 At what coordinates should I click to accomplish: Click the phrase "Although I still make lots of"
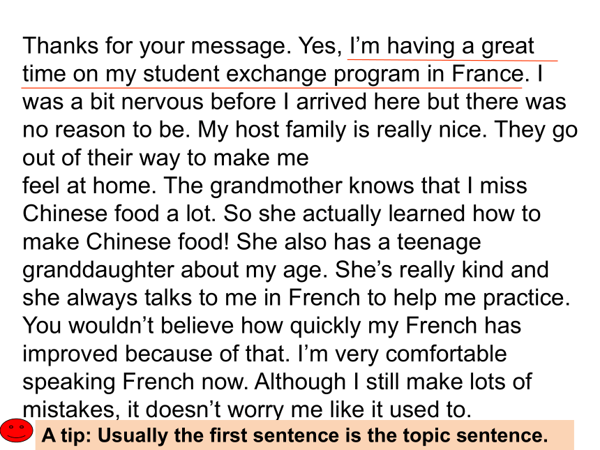[393, 382]
